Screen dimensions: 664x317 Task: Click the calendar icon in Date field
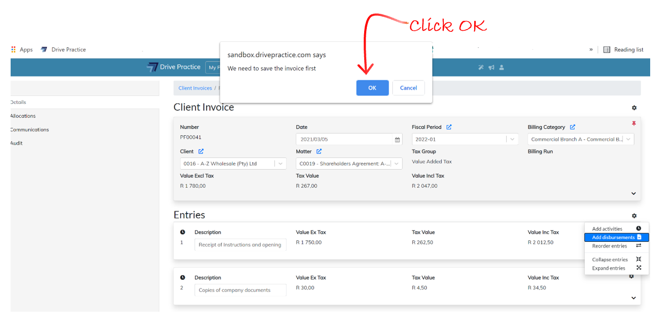coord(397,140)
